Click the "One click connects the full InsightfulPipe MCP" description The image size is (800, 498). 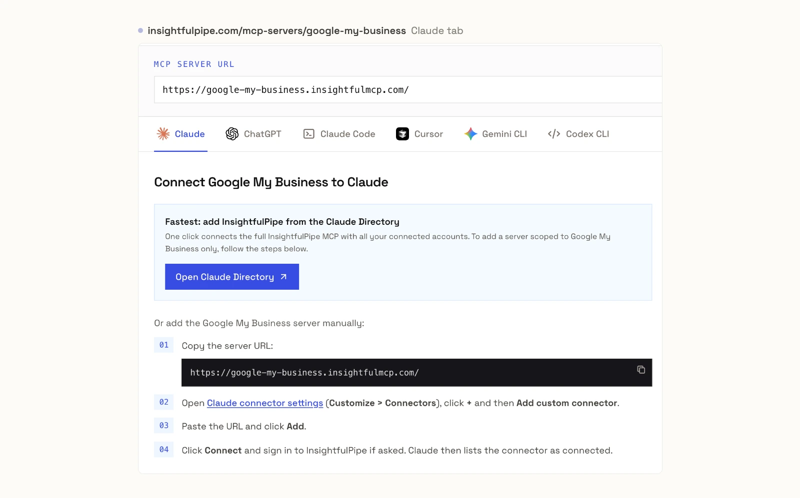click(x=388, y=243)
